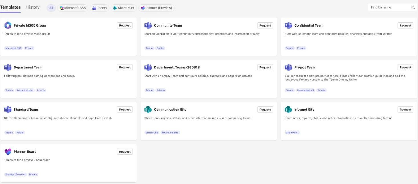Filter templates by SharePoint
The height and width of the screenshot is (184, 418).
click(x=124, y=8)
